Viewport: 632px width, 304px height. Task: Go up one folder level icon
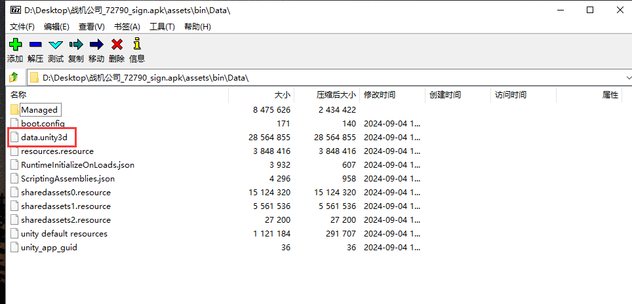(x=14, y=77)
